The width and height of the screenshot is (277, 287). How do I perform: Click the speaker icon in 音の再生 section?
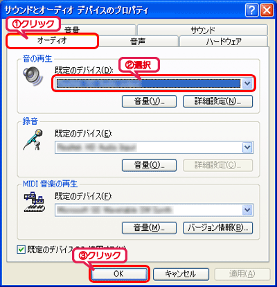point(33,76)
